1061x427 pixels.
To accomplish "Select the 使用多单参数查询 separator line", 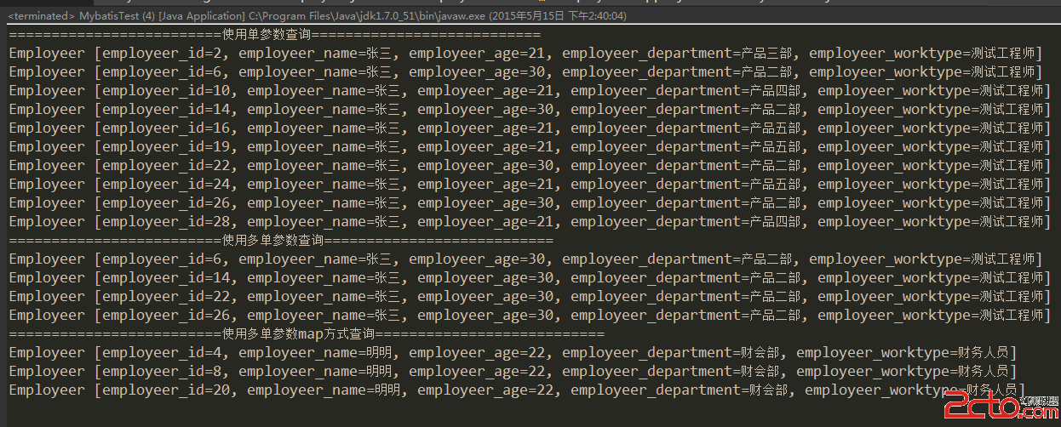I will tap(281, 241).
